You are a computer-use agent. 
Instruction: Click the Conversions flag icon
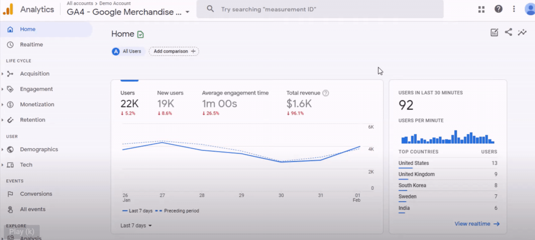[10, 194]
